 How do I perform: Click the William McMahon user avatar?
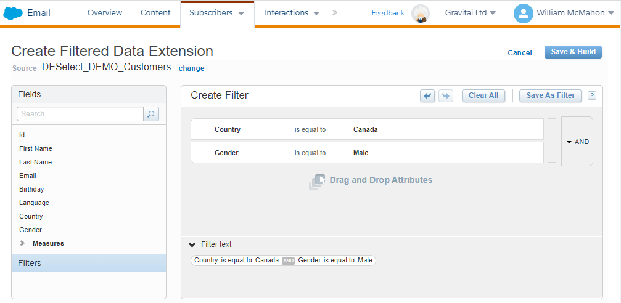523,13
